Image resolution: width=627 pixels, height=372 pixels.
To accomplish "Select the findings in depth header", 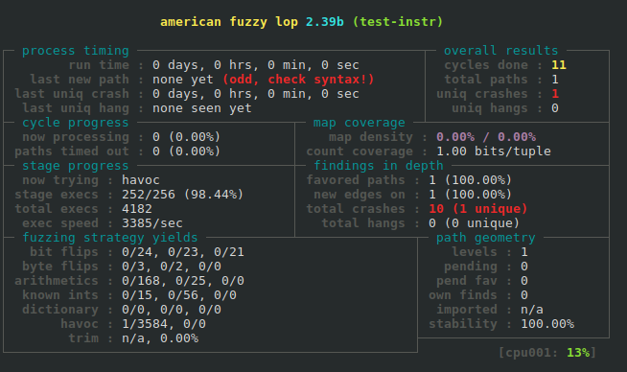I will (379, 166).
